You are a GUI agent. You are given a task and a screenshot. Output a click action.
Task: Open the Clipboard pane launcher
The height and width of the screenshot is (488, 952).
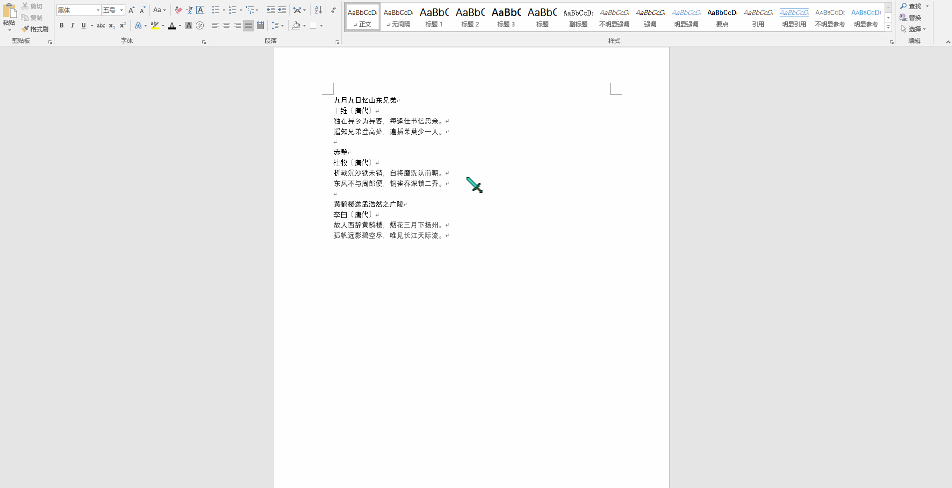(50, 42)
